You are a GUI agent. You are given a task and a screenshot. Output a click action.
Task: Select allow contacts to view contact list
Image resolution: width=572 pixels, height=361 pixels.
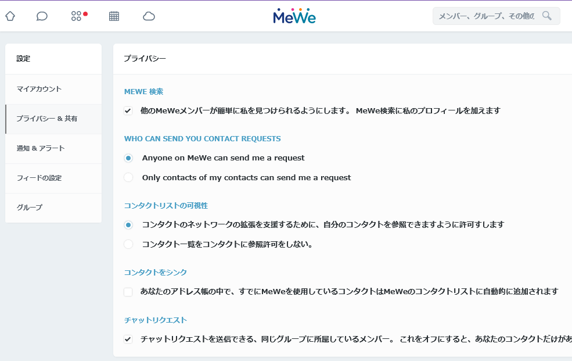pos(128,225)
